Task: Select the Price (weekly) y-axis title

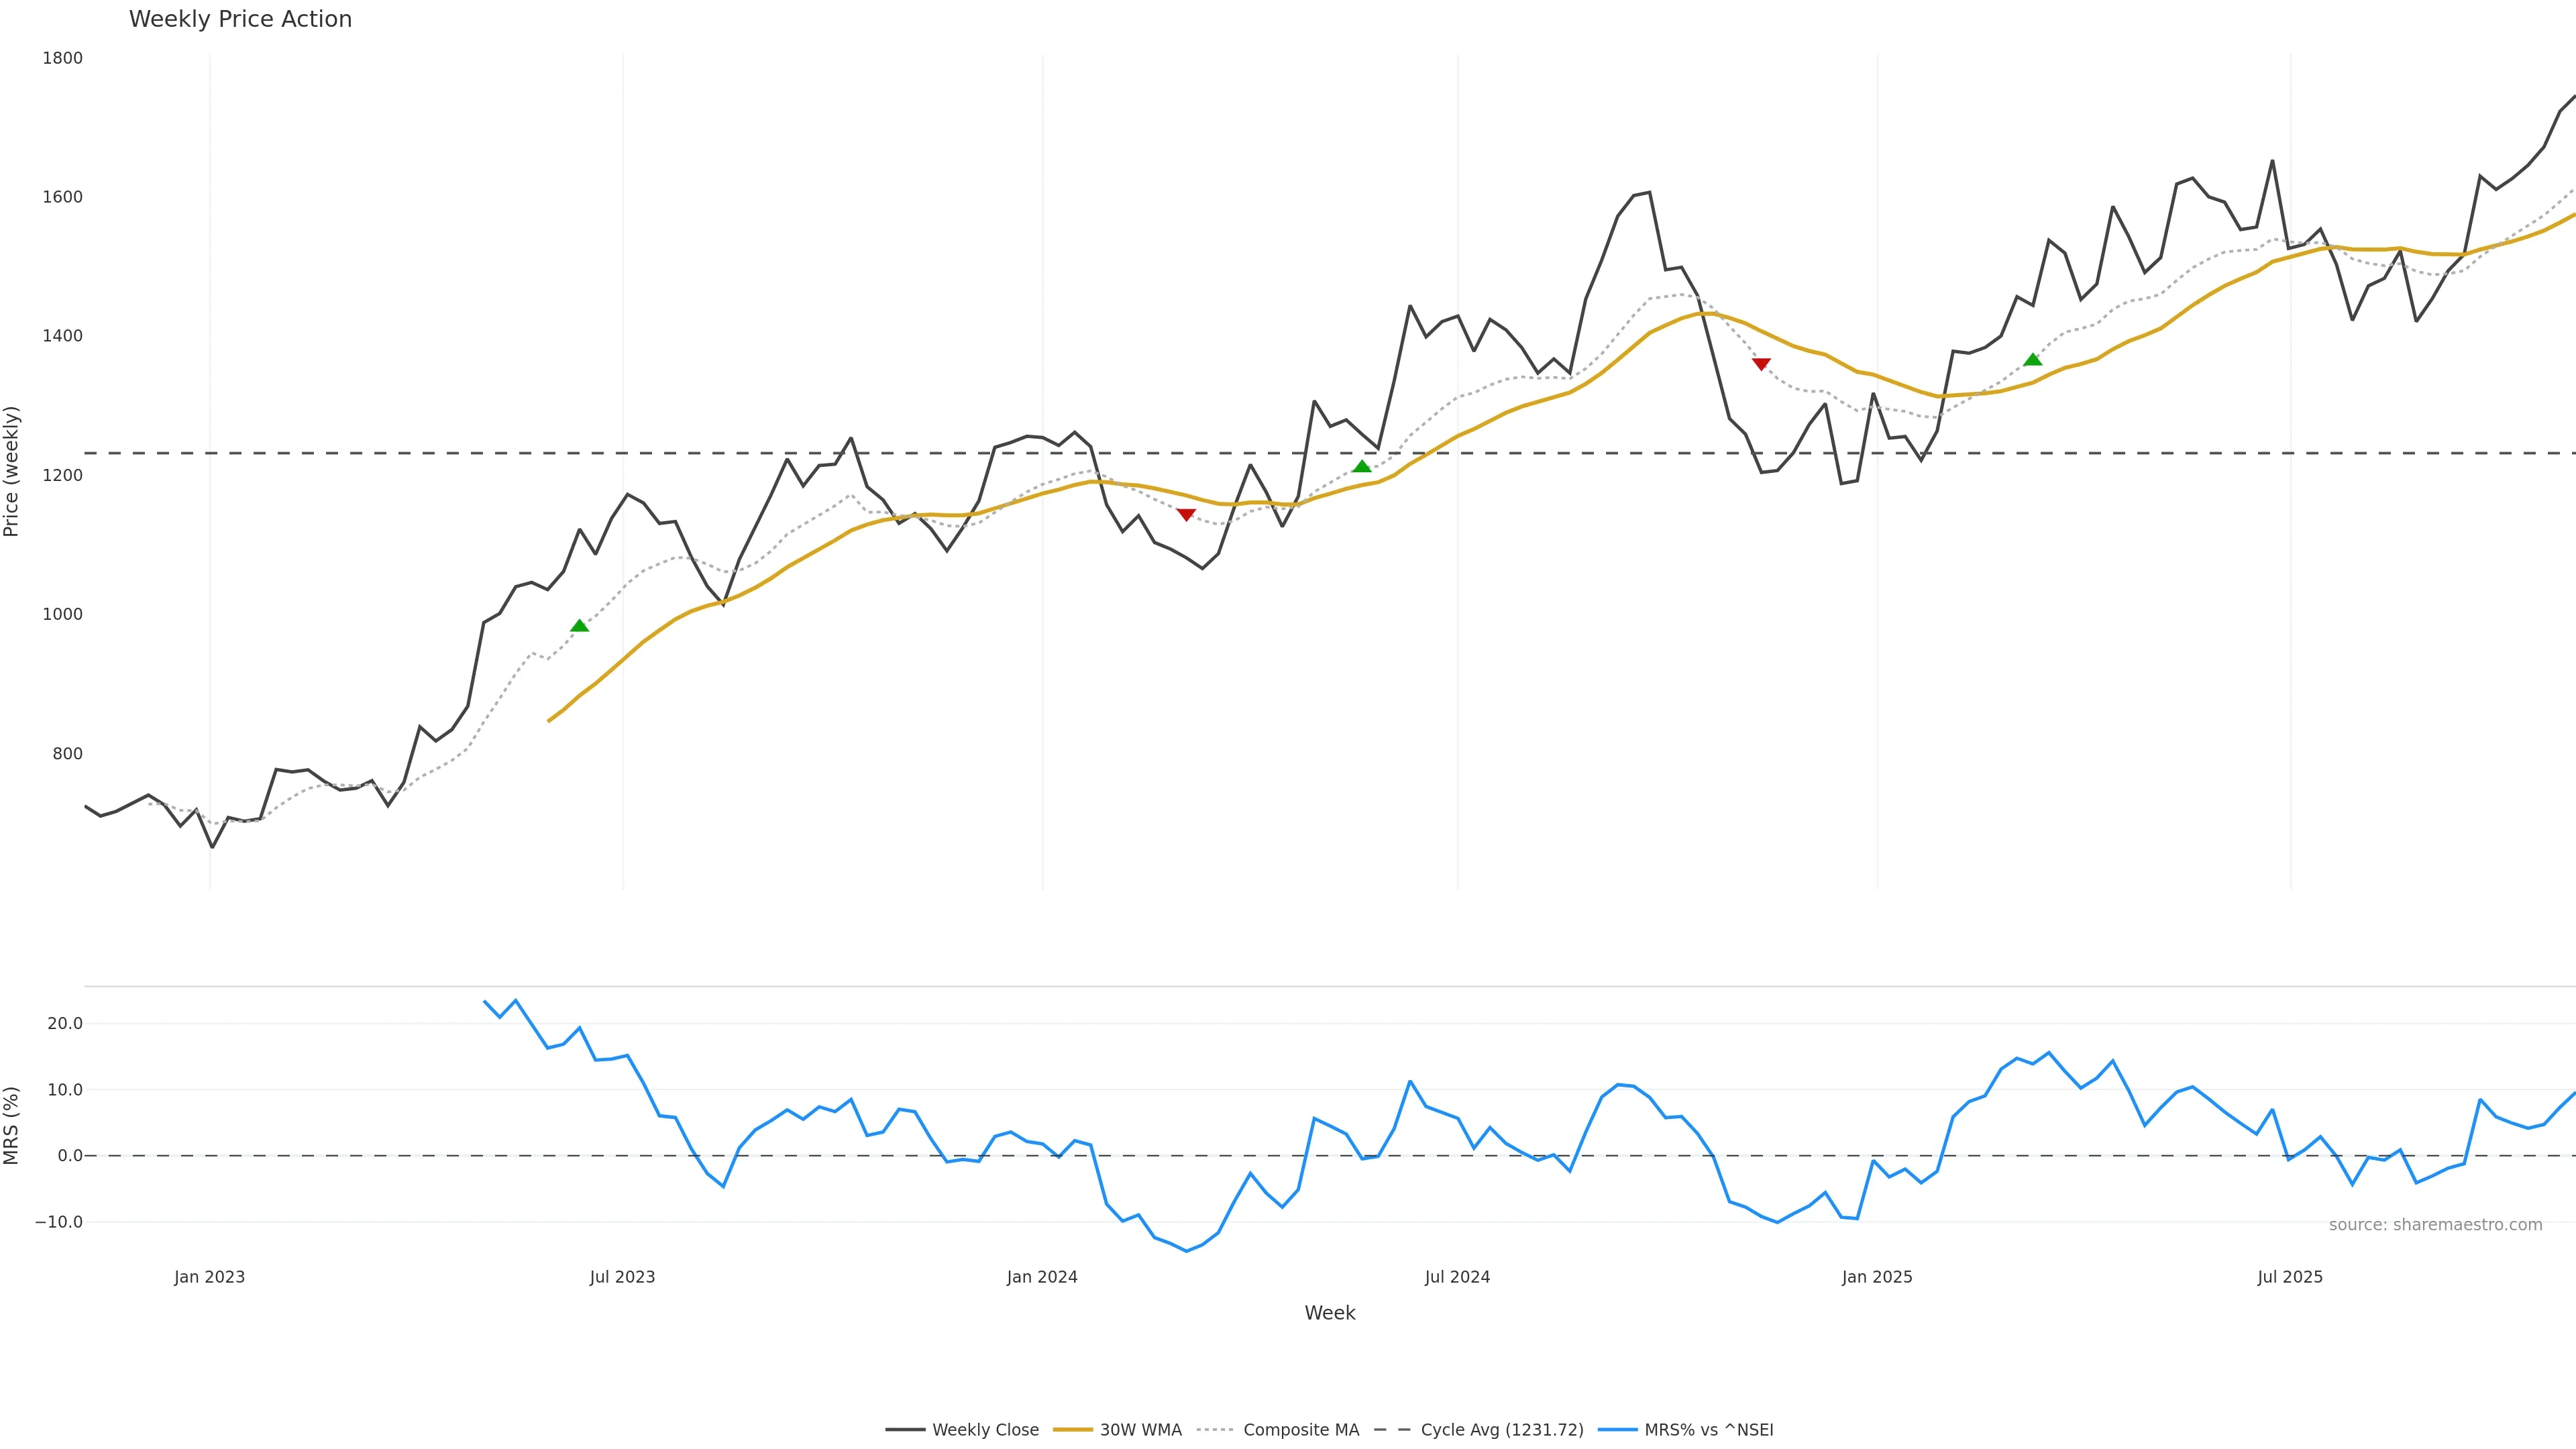Action: [12, 471]
